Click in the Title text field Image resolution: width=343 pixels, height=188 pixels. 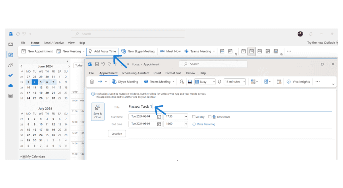(229, 107)
